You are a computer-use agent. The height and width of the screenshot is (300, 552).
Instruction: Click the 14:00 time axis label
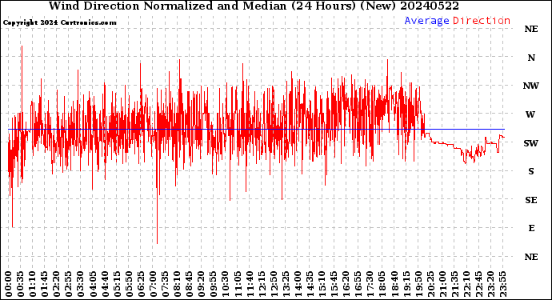coord(298,284)
